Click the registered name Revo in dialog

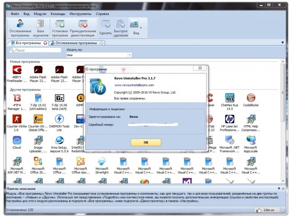(x=134, y=117)
